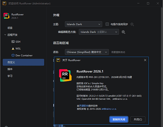Image resolution: width=163 pixels, height=127 pixels.
Task: Open the Dev Container cube entry
Action: click(22, 55)
